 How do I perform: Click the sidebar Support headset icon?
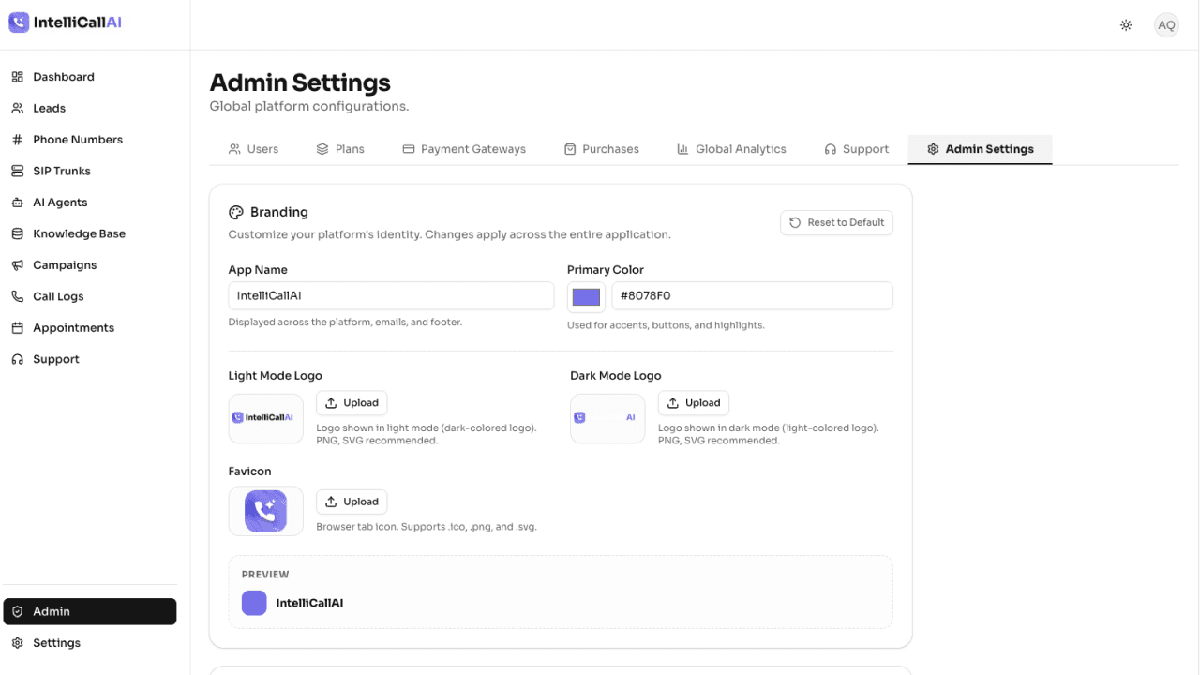click(17, 359)
